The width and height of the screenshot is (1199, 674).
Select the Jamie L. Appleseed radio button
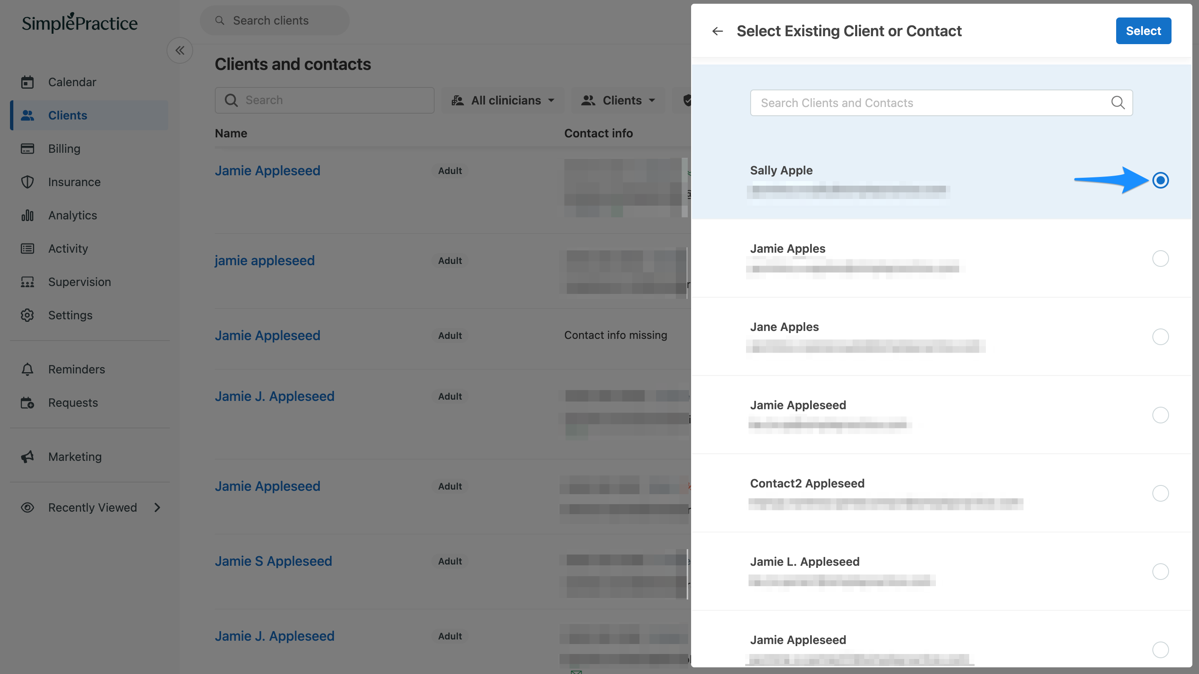click(x=1161, y=571)
